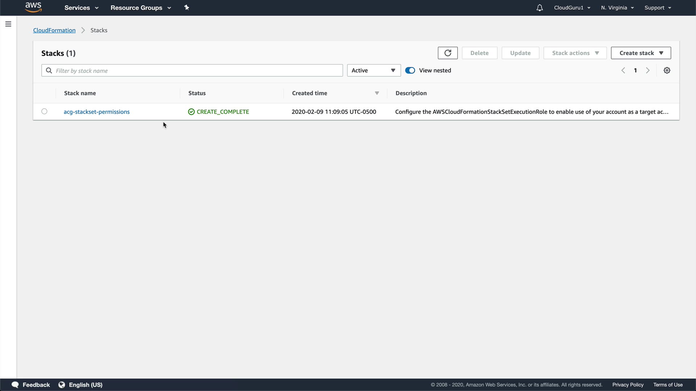Click the AWS logo home icon
Image resolution: width=696 pixels, height=391 pixels.
point(33,7)
